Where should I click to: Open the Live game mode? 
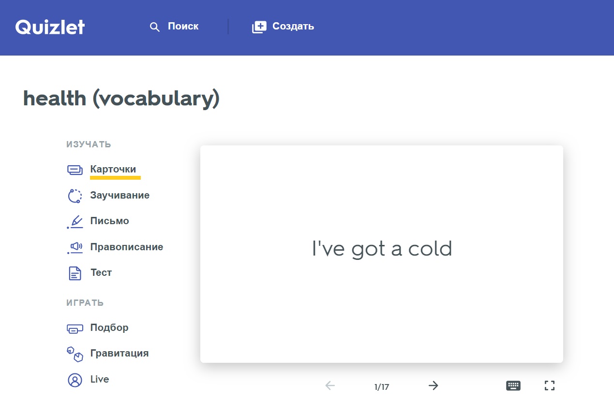[x=99, y=380]
